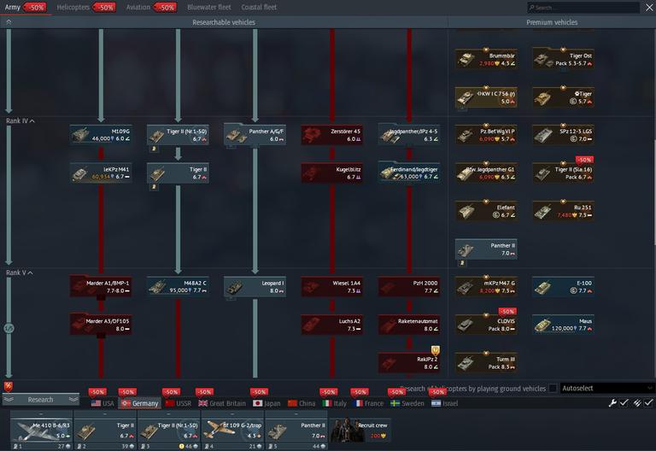Select the M109G vehicle card
656x451 pixels.
[x=101, y=135]
